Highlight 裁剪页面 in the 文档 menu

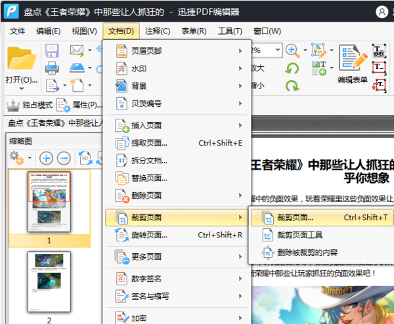pos(177,217)
